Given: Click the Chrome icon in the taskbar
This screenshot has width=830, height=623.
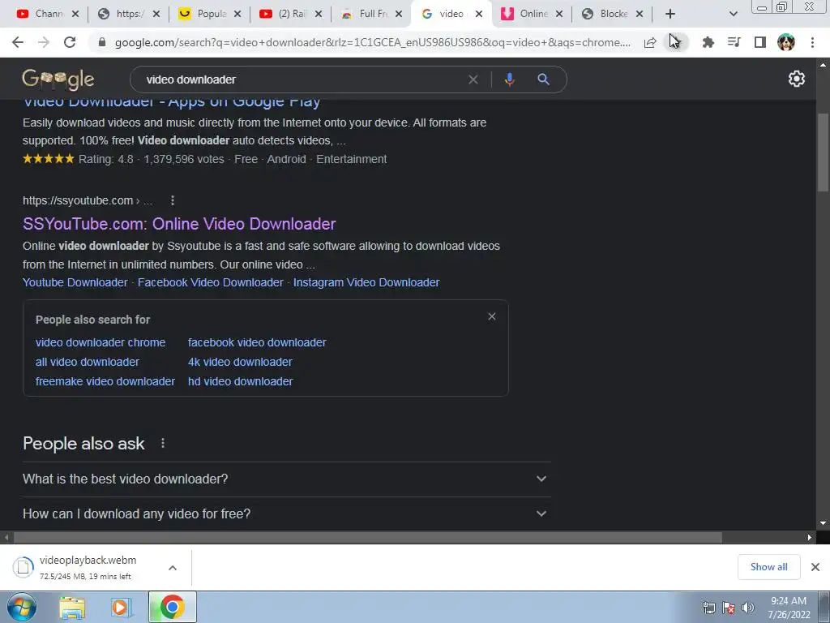Looking at the screenshot, I should click(x=173, y=607).
